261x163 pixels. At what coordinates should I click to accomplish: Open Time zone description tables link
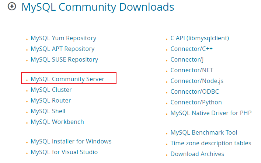click(x=211, y=143)
